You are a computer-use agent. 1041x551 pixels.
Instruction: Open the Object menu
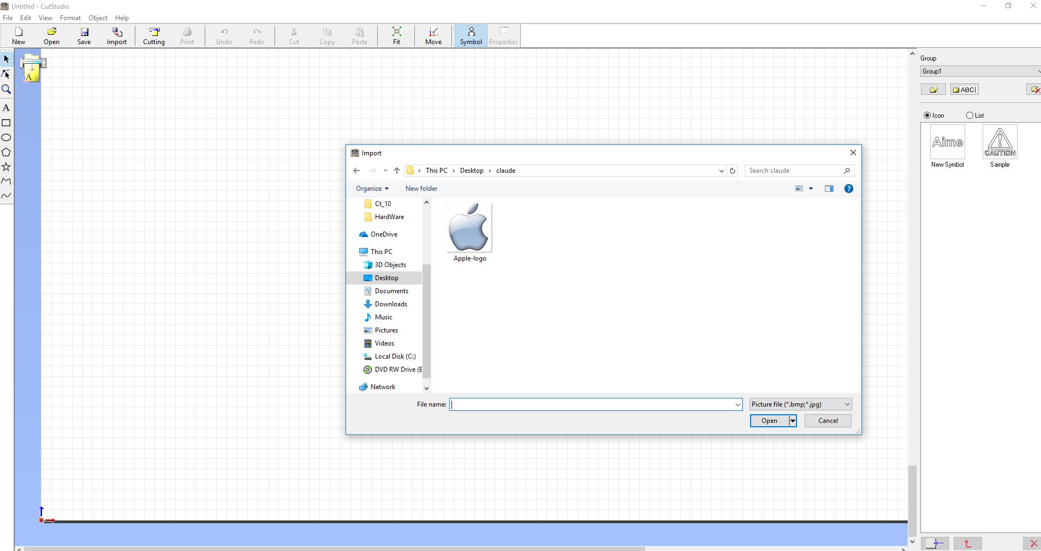[x=98, y=18]
